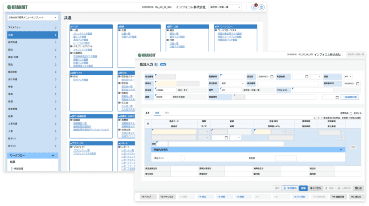
Task: Open GRANDIT標準メニューテンプレート dropdown
Action: 32,18
